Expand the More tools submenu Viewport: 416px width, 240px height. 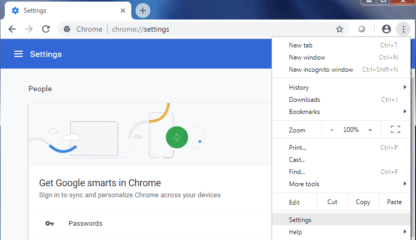341,184
